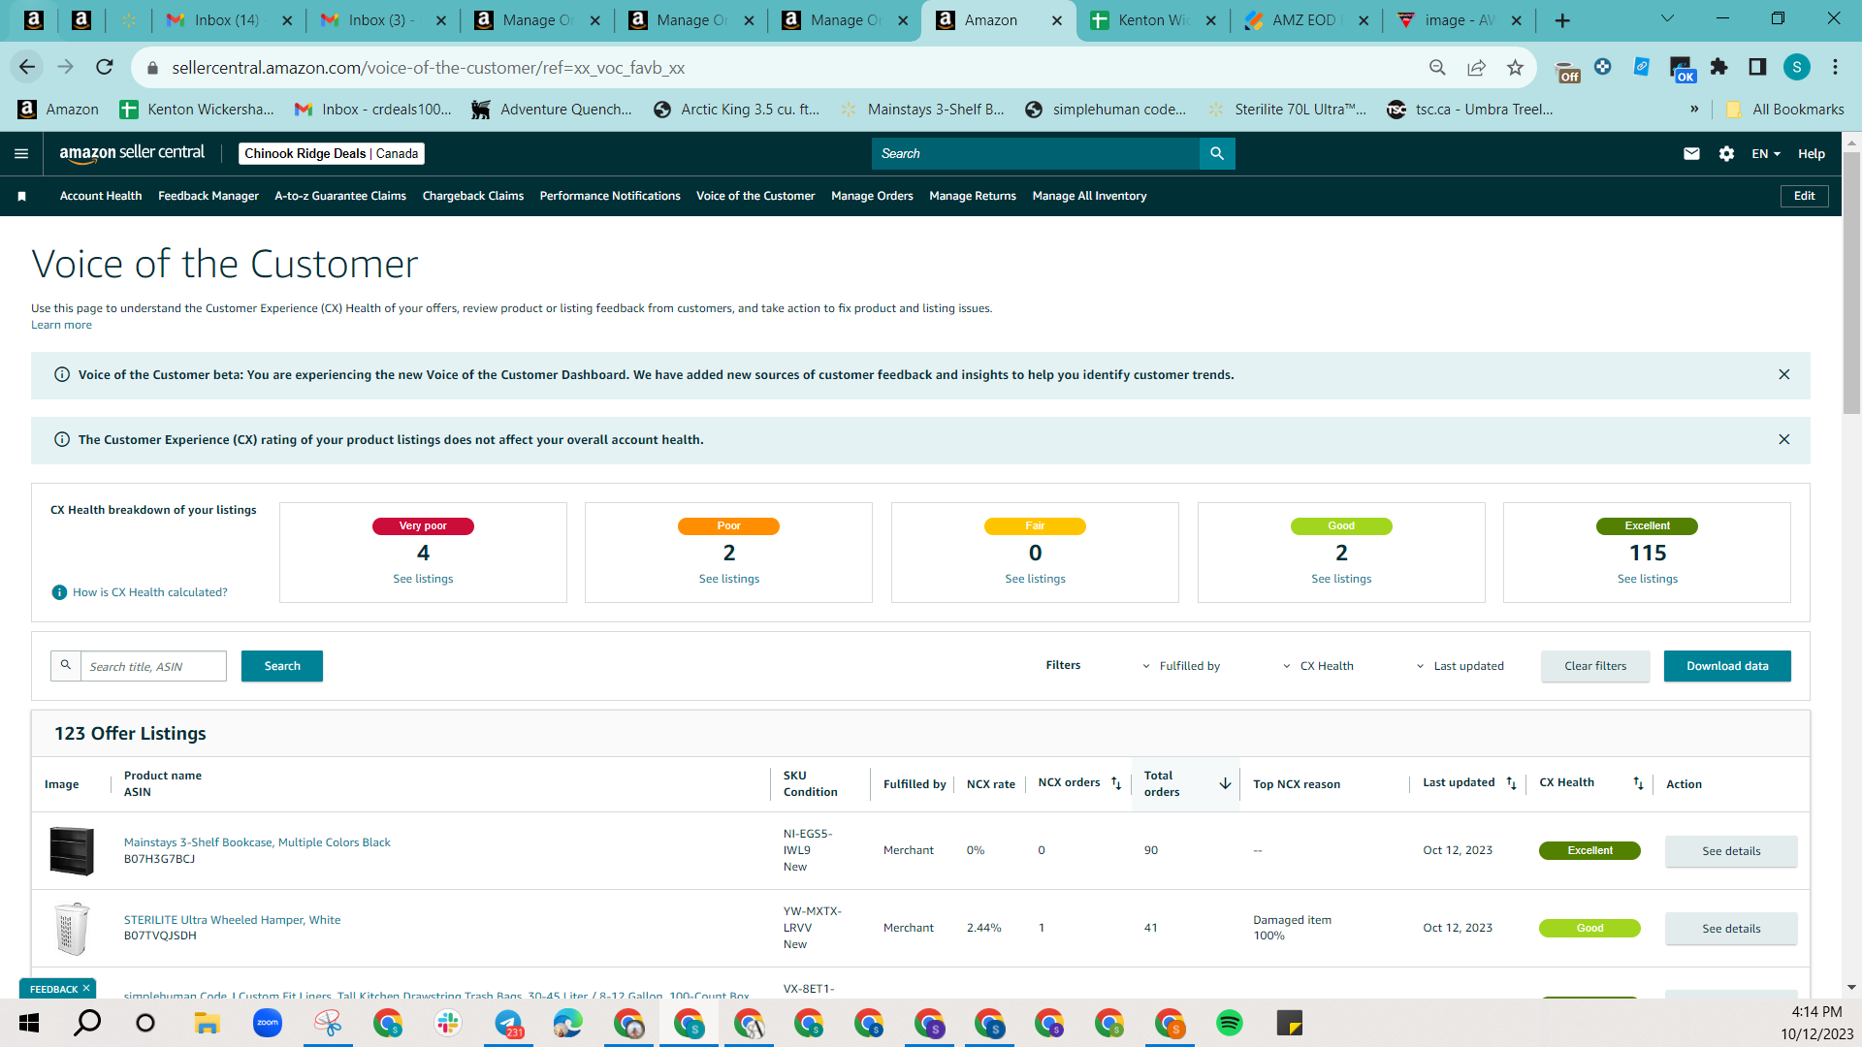This screenshot has width=1862, height=1047.
Task: Click the Mainstays bookcase product thumbnail
Action: click(72, 851)
